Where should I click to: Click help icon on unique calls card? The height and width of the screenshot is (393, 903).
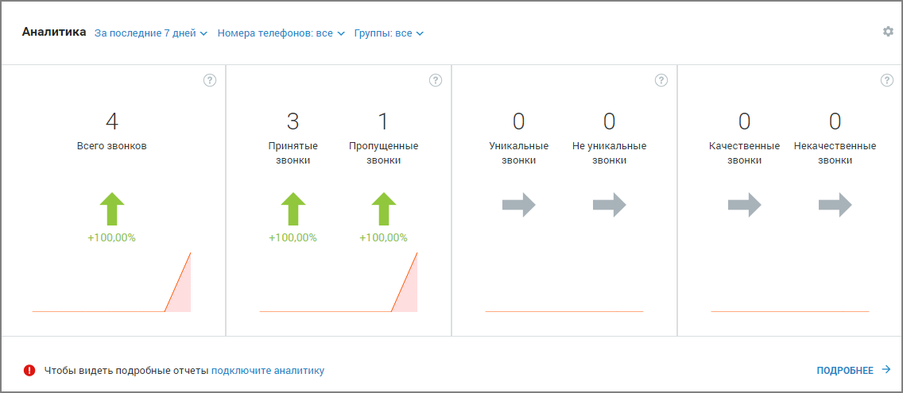661,80
